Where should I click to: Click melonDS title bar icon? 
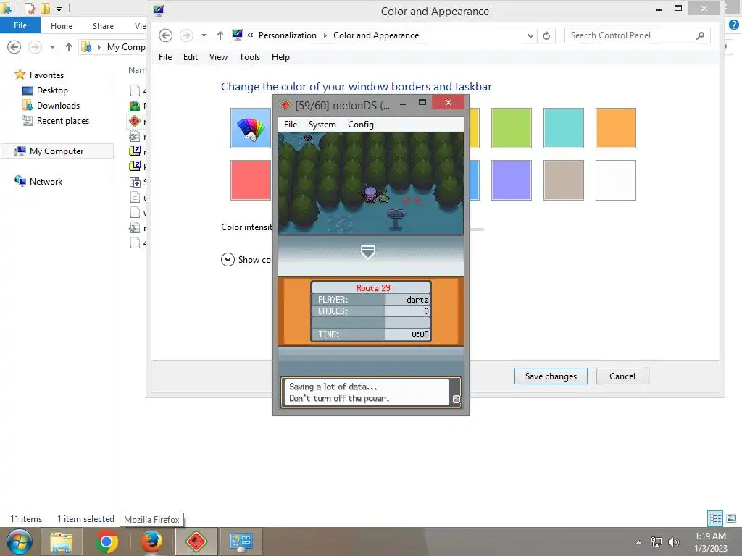click(285, 105)
